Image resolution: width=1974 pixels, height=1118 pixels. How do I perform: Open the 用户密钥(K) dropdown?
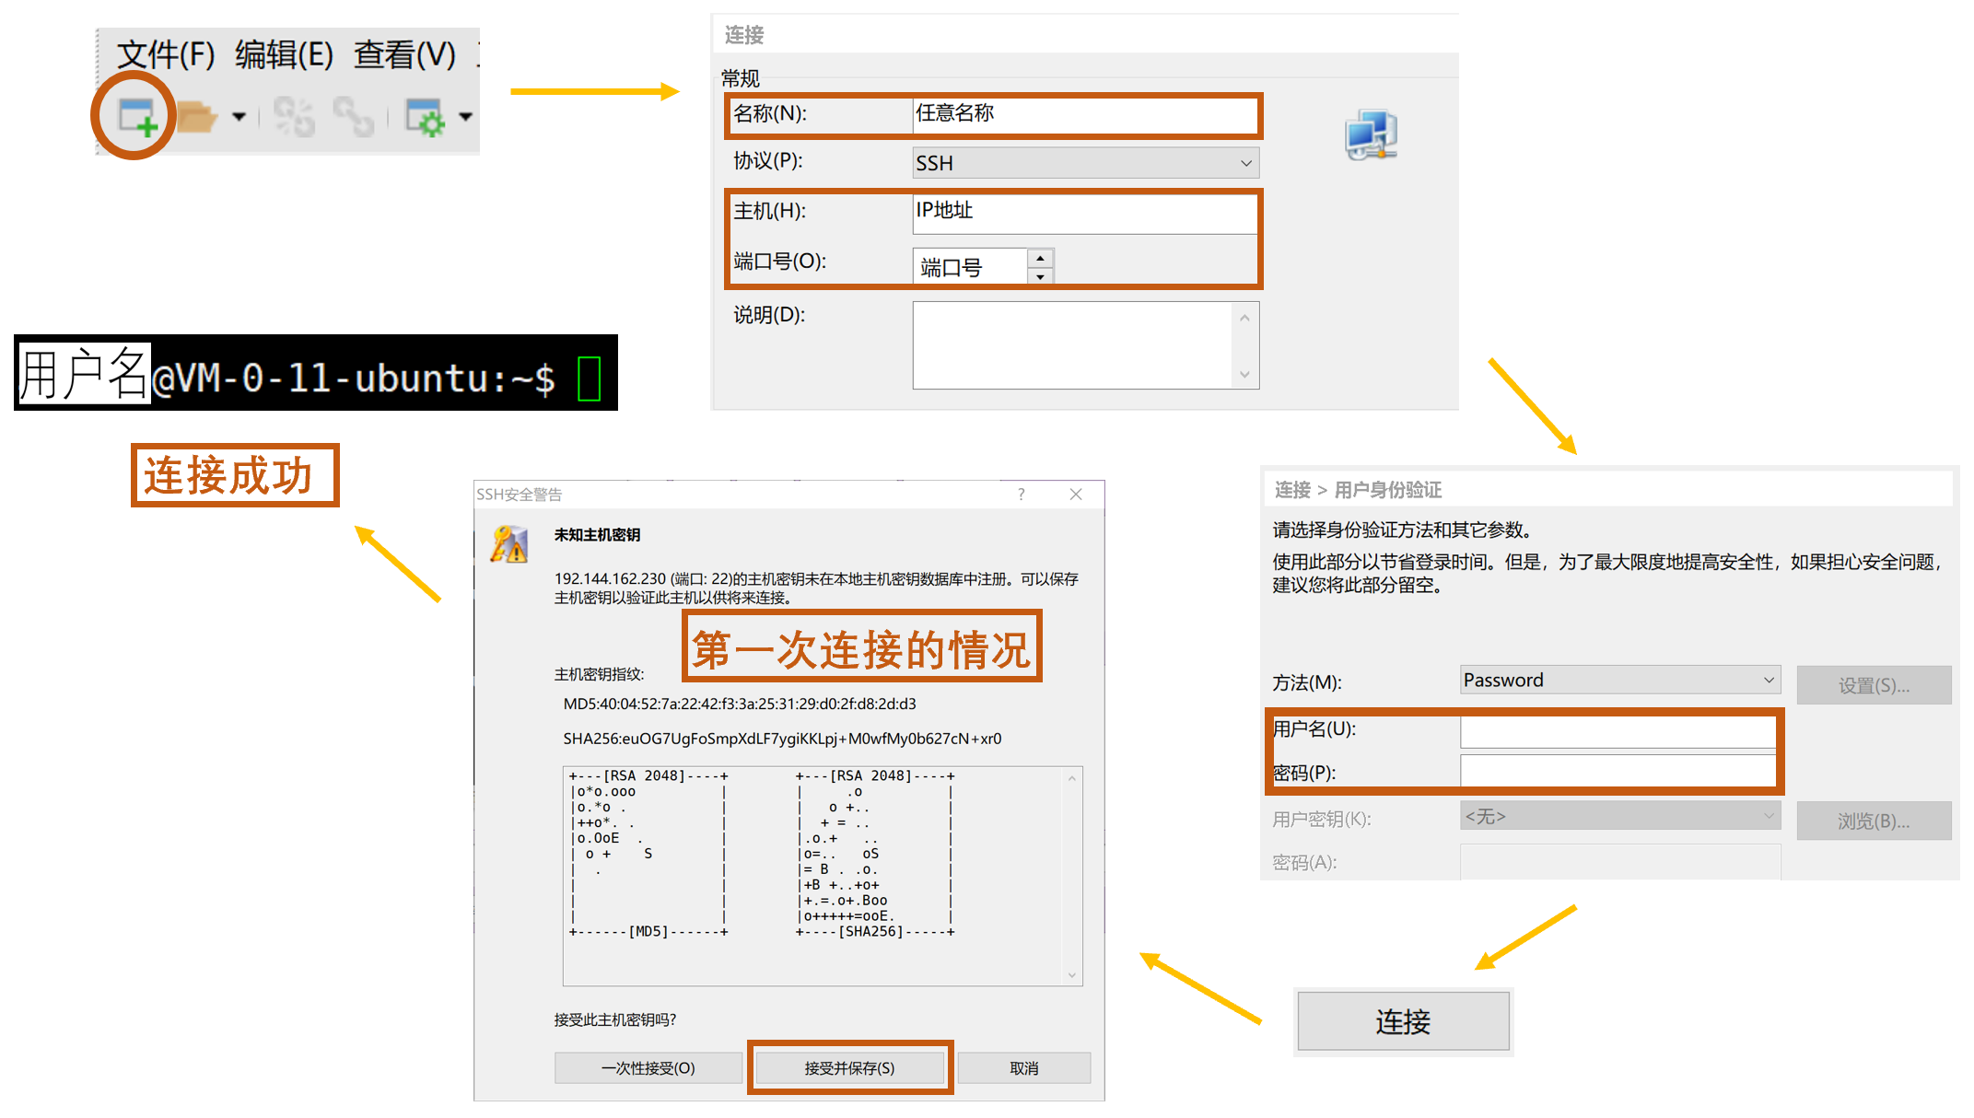pos(1619,816)
